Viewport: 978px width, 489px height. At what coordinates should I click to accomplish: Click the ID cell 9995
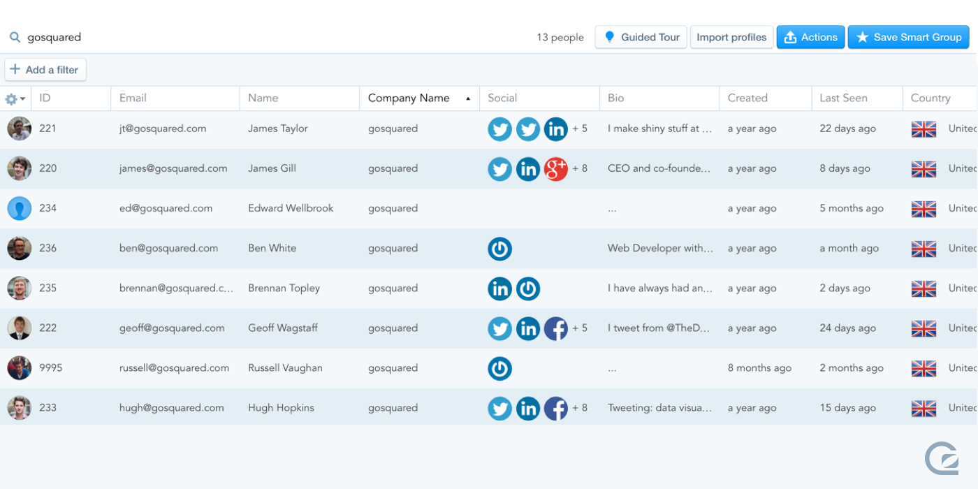(51, 367)
